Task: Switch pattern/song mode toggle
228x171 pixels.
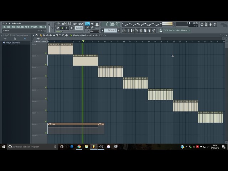Action: click(58, 28)
